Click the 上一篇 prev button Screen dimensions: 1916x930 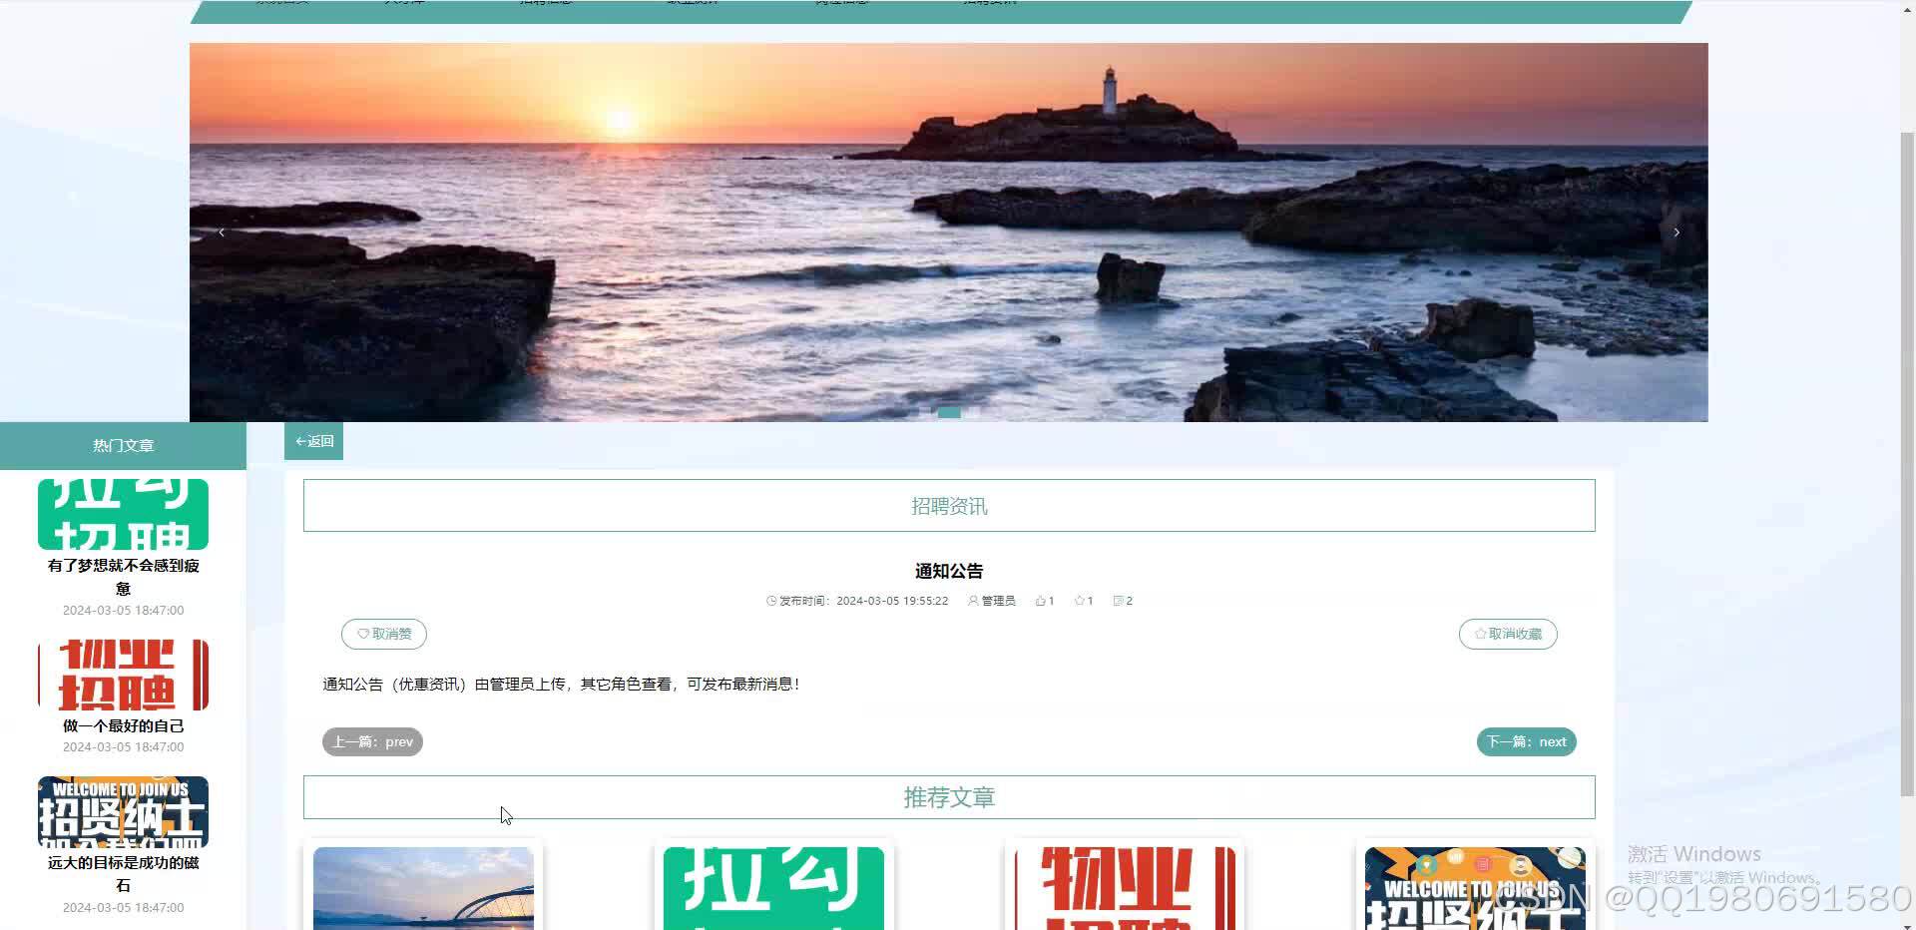pos(372,741)
